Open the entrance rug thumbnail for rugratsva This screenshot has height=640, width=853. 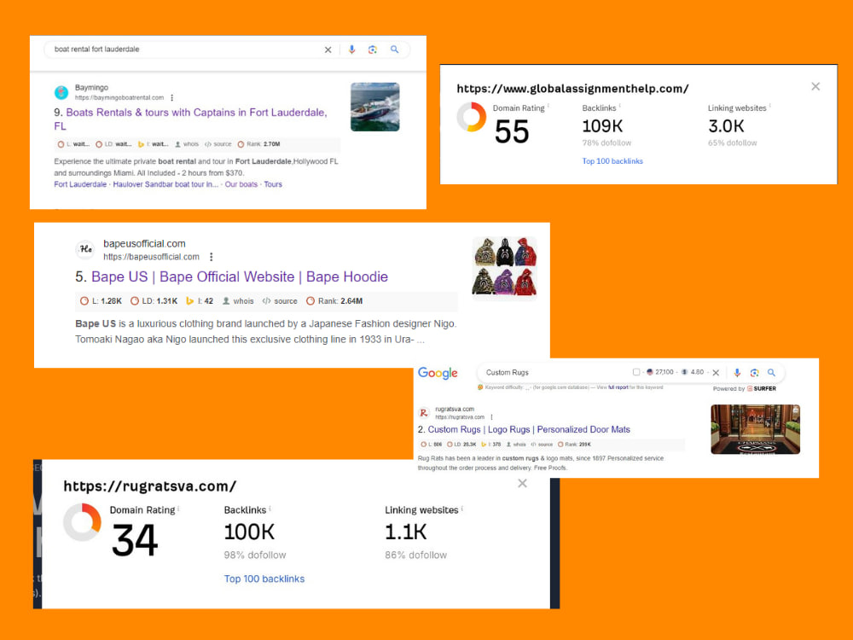coord(755,429)
